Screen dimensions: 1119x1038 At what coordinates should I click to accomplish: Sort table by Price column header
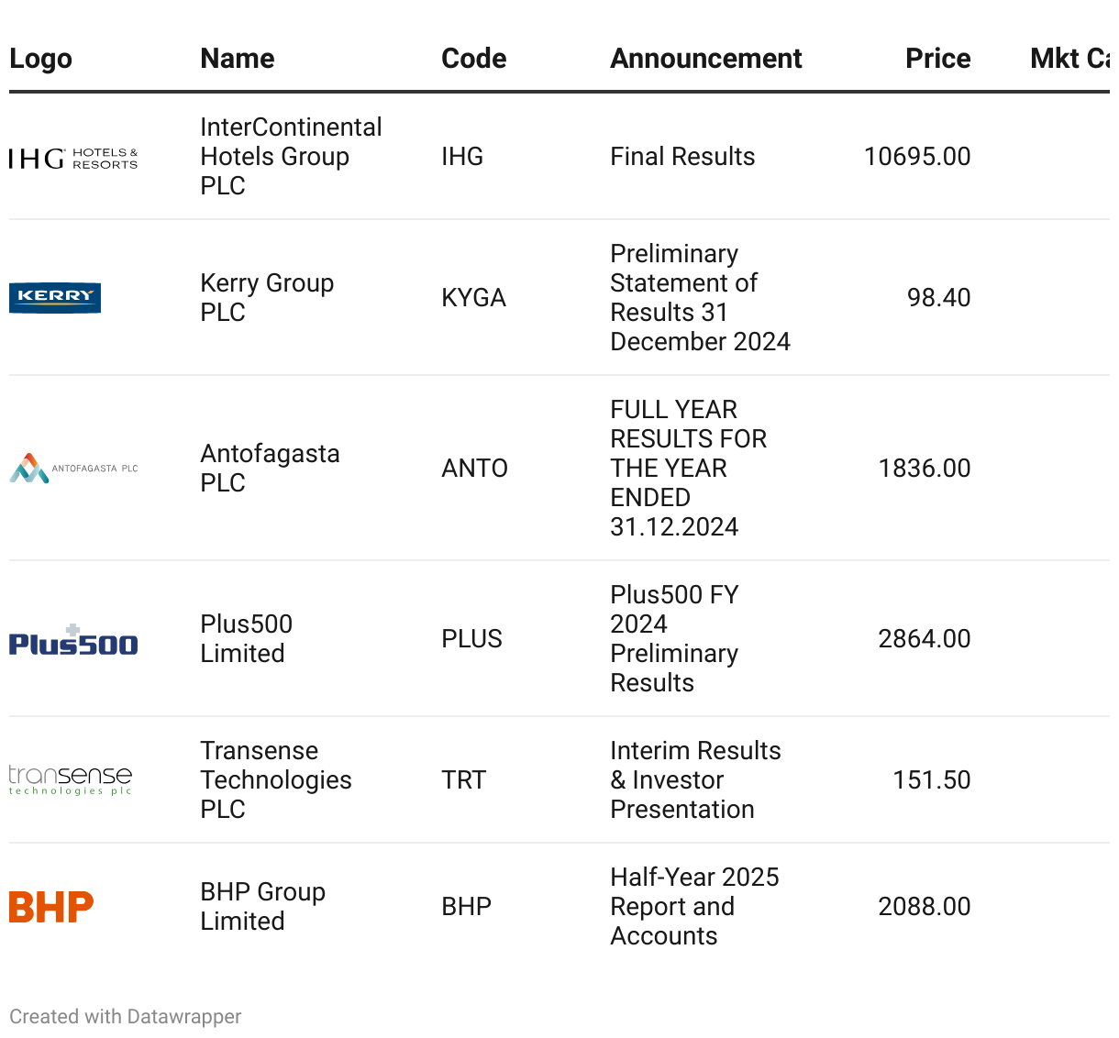point(937,59)
